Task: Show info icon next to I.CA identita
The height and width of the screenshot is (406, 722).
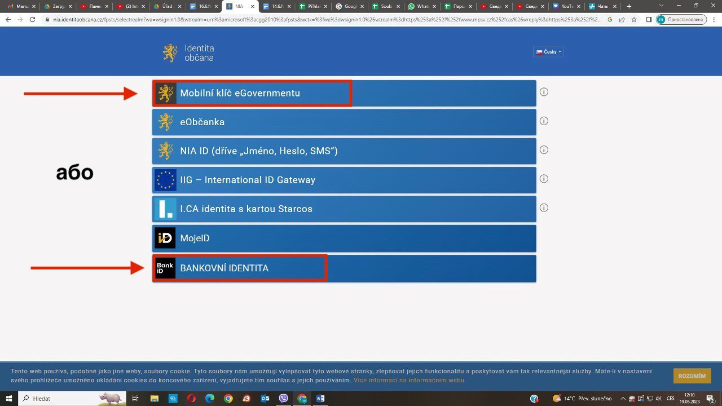Action: click(544, 208)
